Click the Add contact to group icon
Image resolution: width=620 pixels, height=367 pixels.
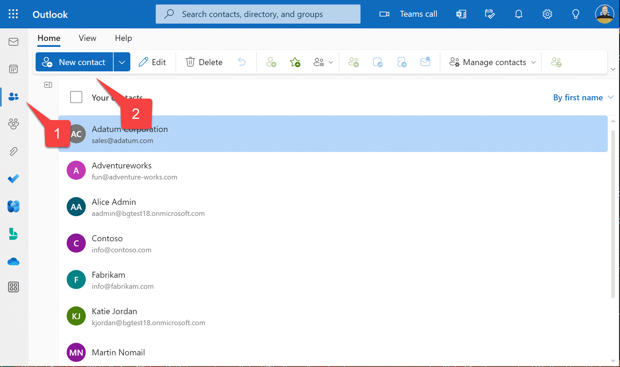[x=353, y=62]
